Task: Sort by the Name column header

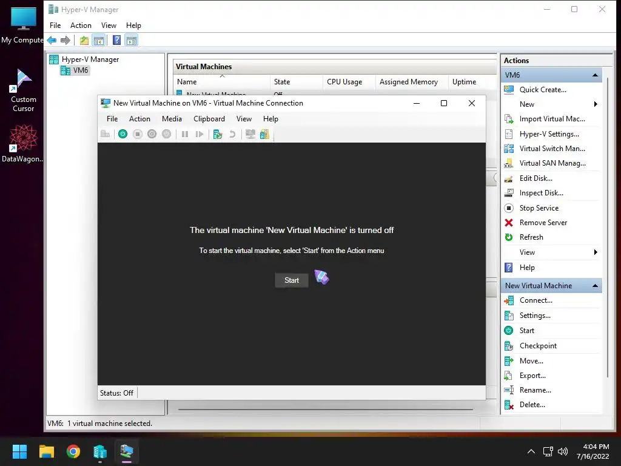Action: coord(222,82)
